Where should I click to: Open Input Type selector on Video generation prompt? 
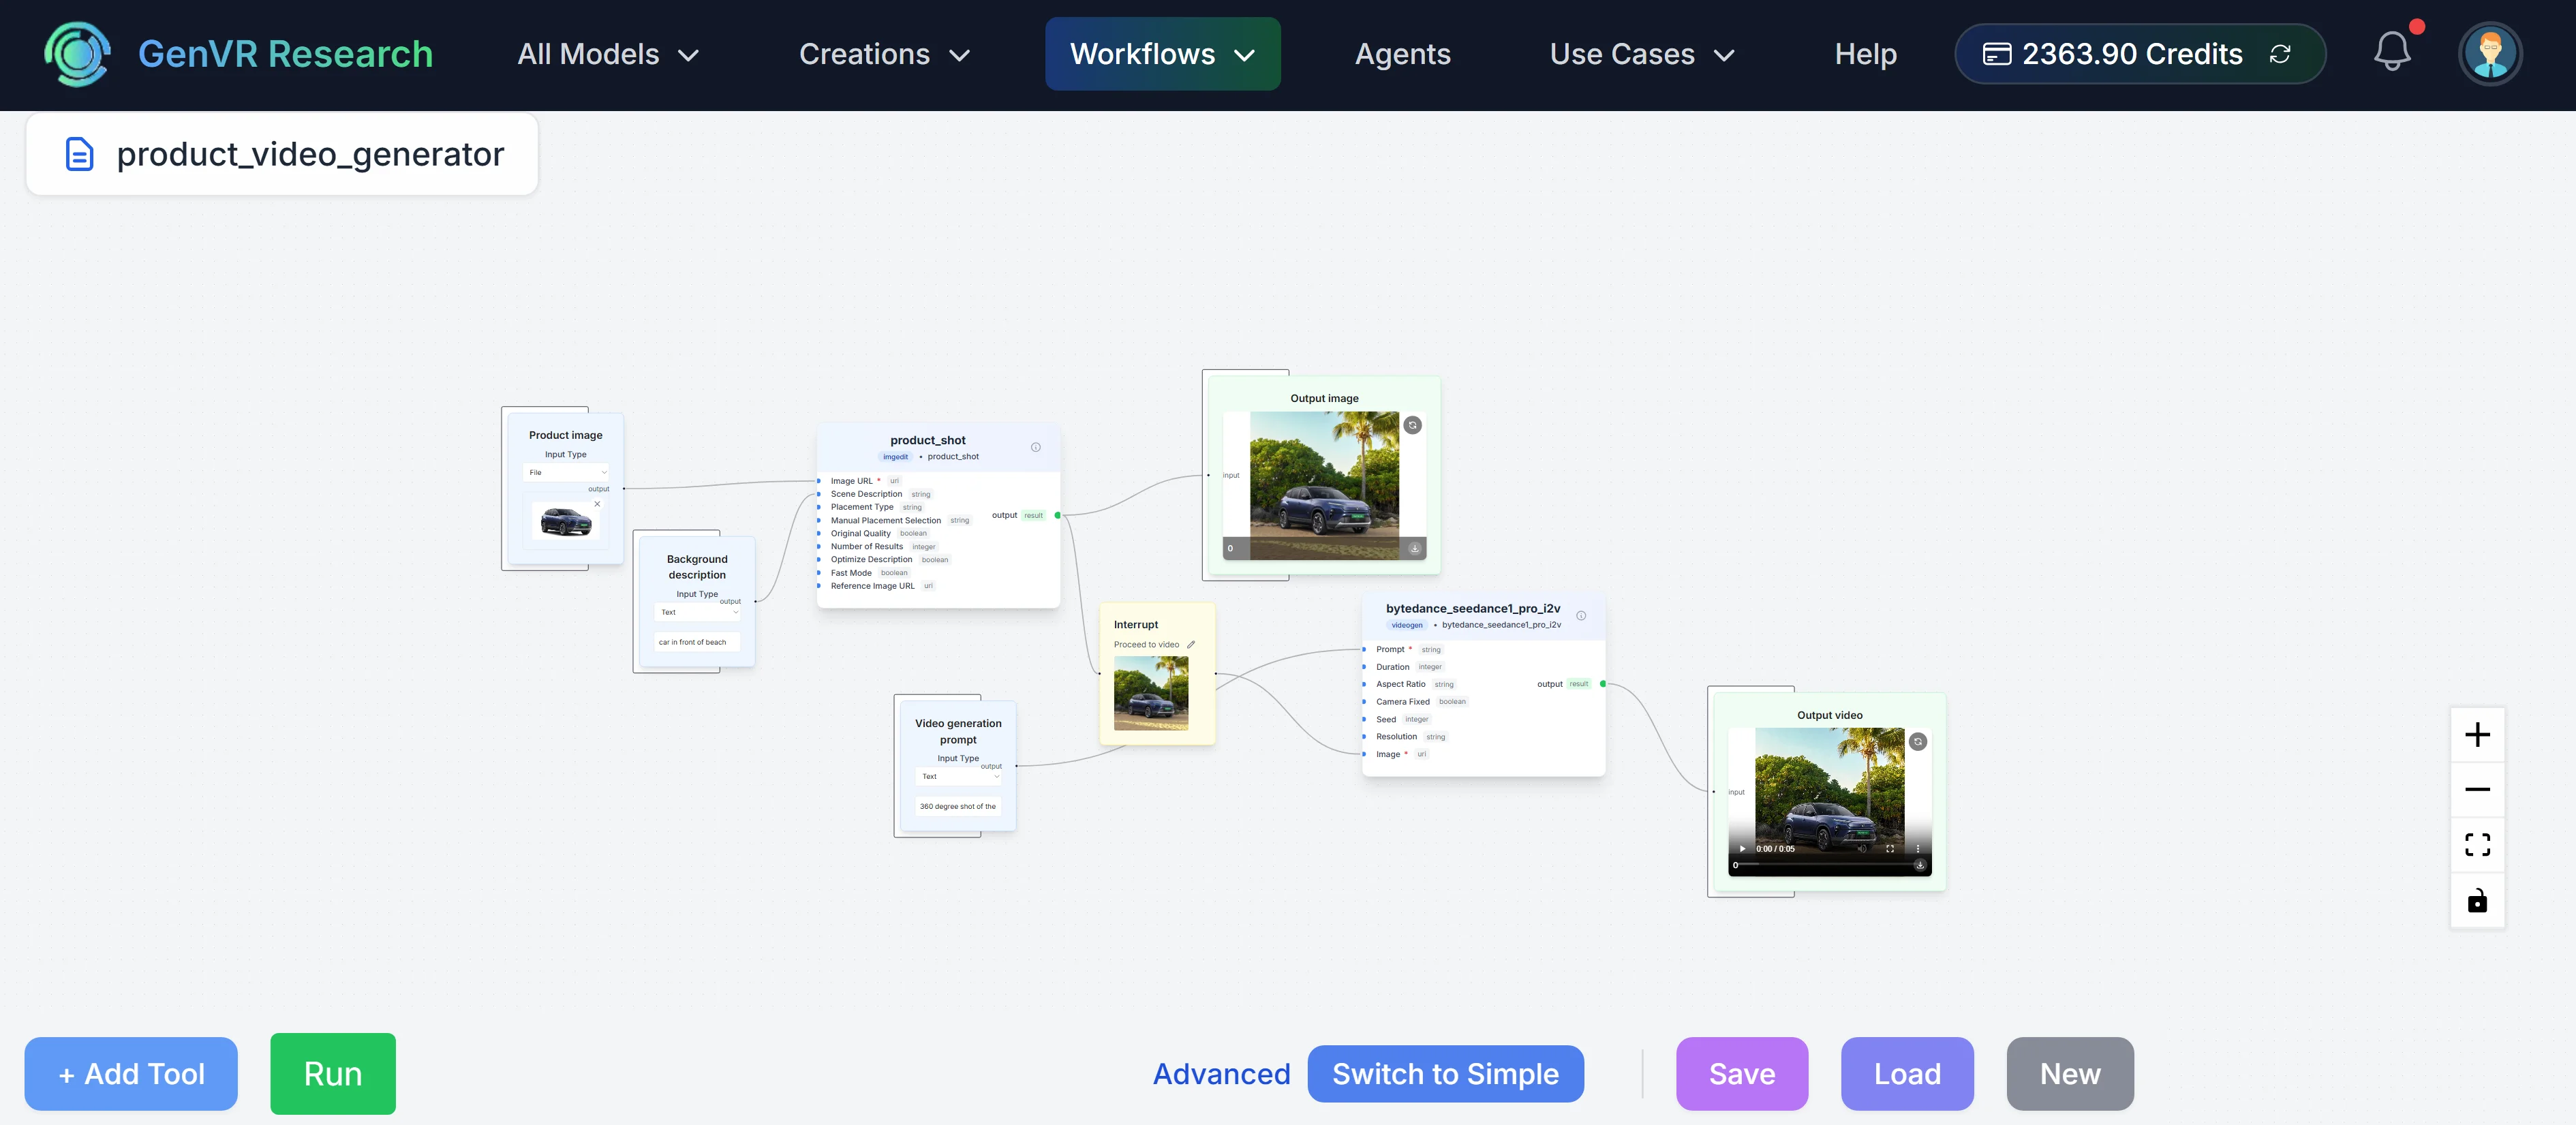(x=958, y=776)
